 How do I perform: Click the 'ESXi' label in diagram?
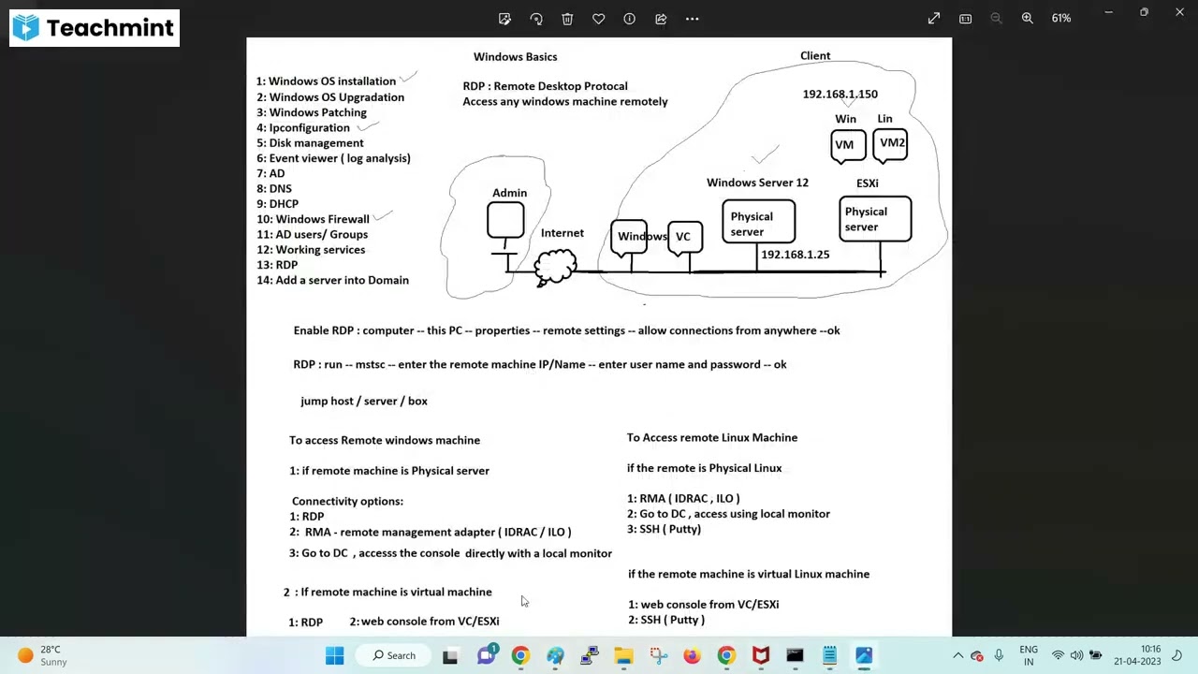pos(867,183)
